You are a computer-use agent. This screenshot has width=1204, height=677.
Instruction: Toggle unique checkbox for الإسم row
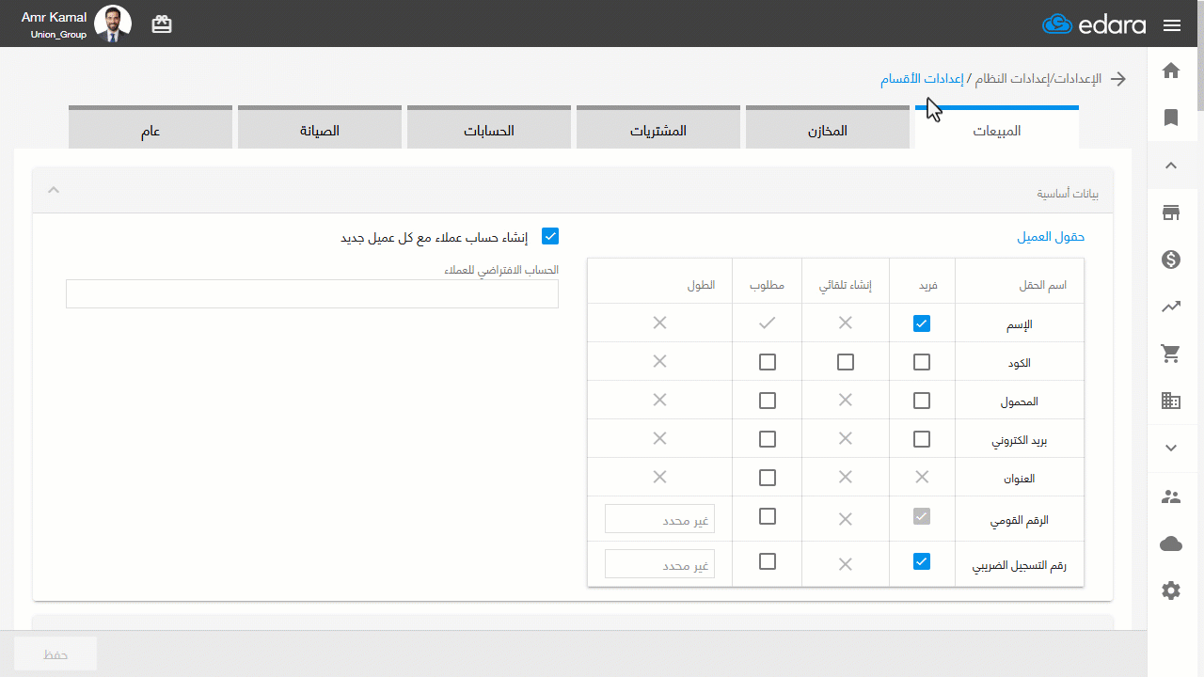pyautogui.click(x=922, y=323)
